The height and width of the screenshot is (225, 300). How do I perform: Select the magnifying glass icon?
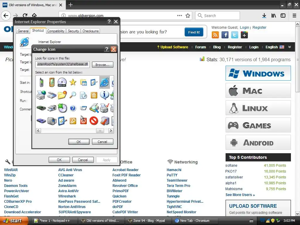73,95
